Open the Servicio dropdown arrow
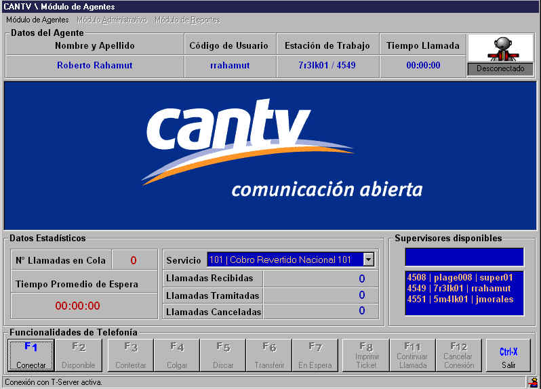The image size is (541, 389). [369, 260]
